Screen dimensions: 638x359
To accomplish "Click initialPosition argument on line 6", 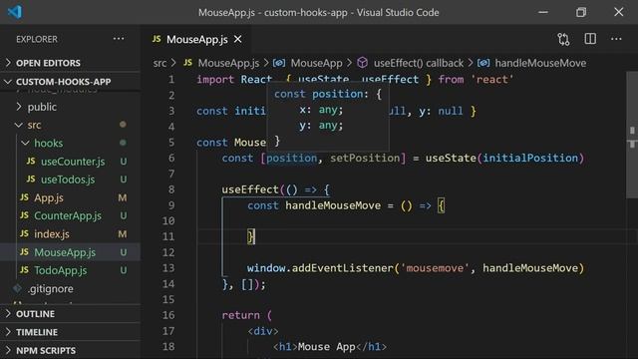I will point(530,158).
